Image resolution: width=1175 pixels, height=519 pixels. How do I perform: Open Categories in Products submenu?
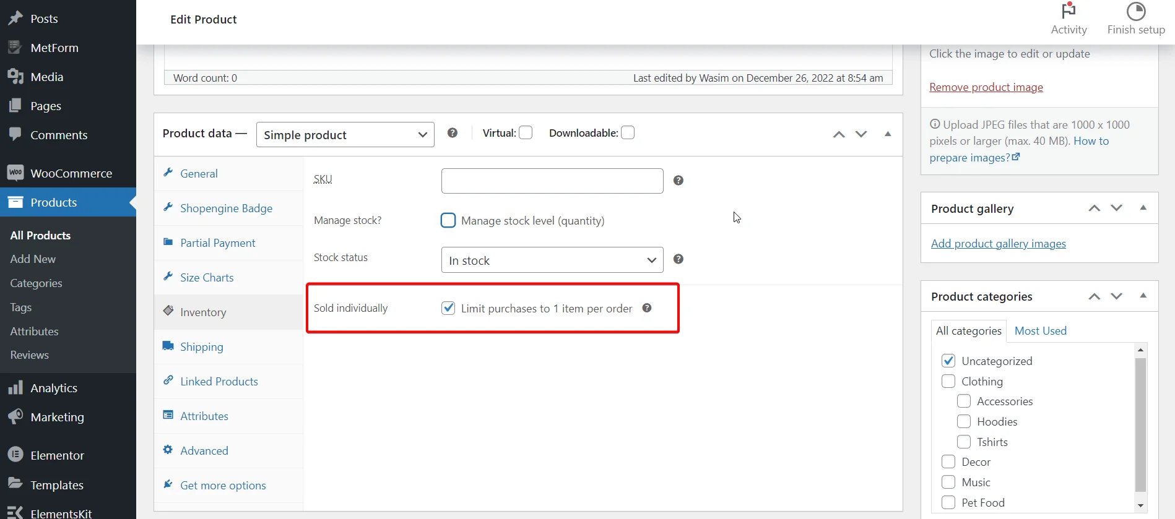36,283
